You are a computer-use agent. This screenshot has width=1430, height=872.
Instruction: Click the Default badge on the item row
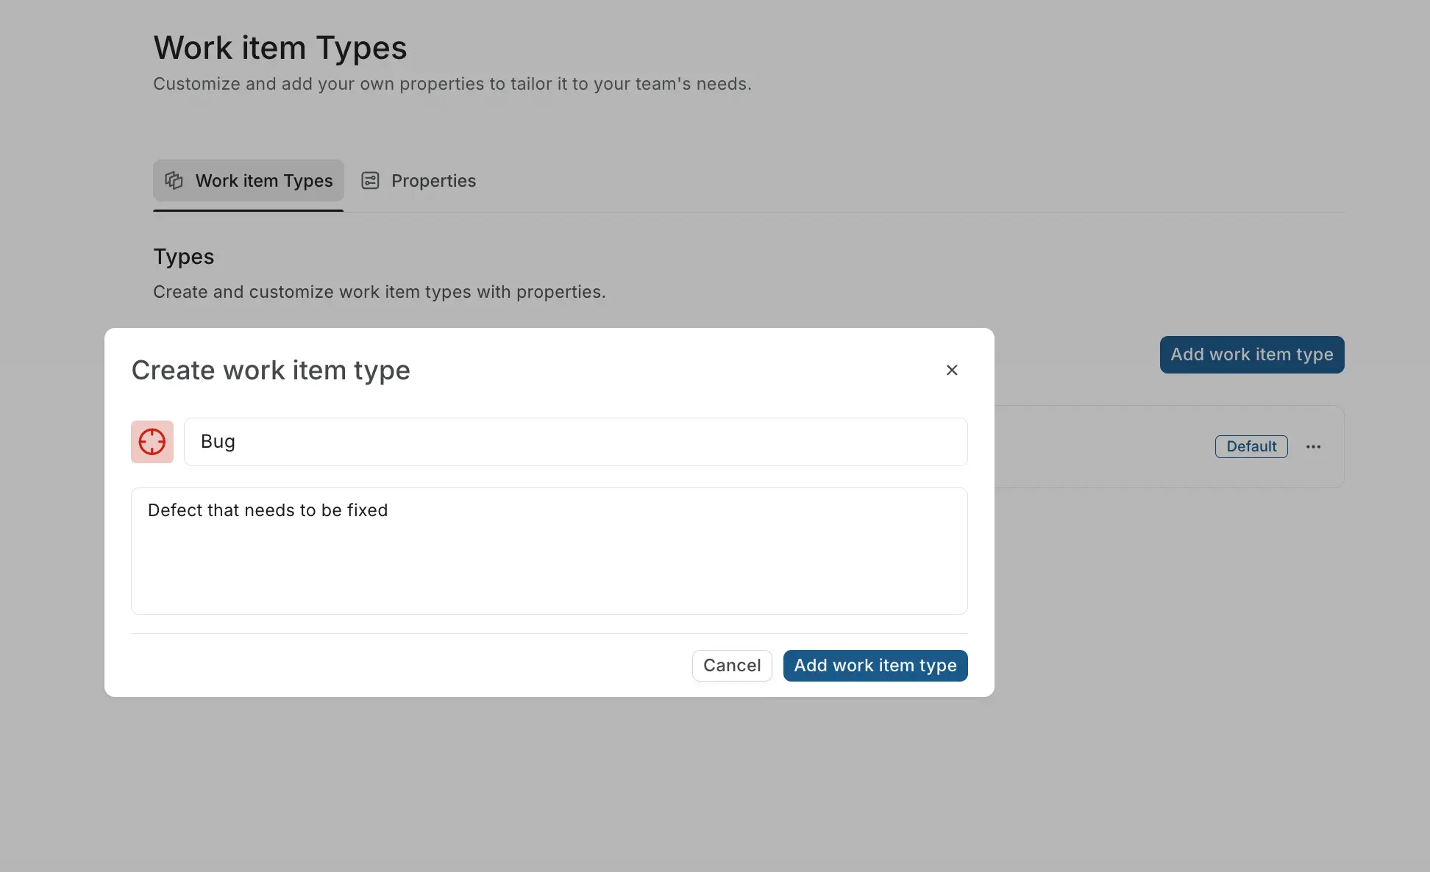click(x=1251, y=446)
